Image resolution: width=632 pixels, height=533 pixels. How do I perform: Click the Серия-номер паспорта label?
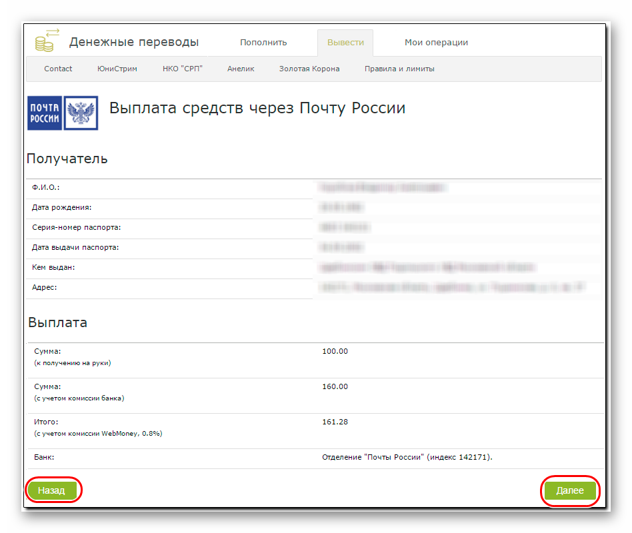[77, 228]
